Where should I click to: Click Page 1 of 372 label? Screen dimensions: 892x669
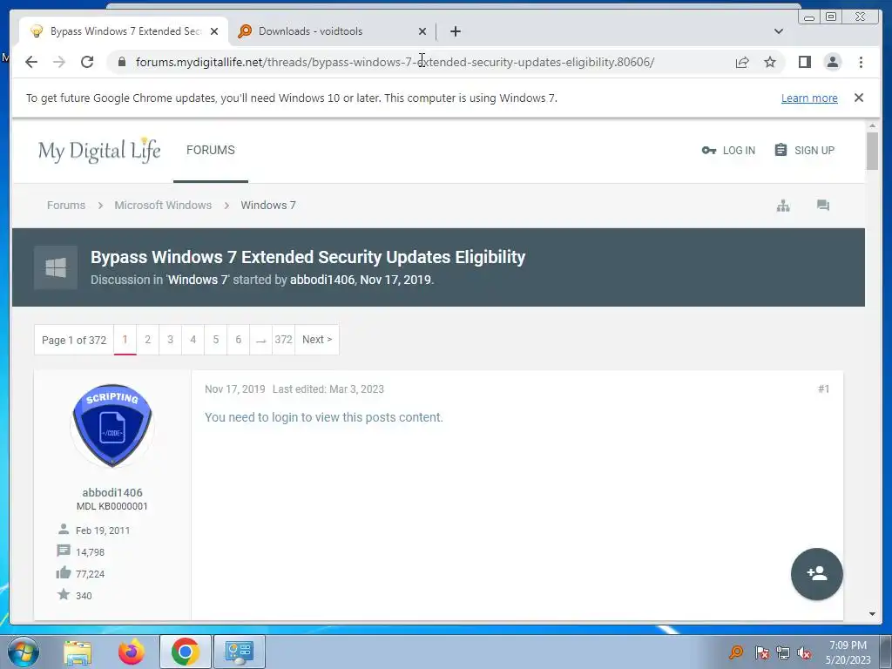tap(74, 341)
